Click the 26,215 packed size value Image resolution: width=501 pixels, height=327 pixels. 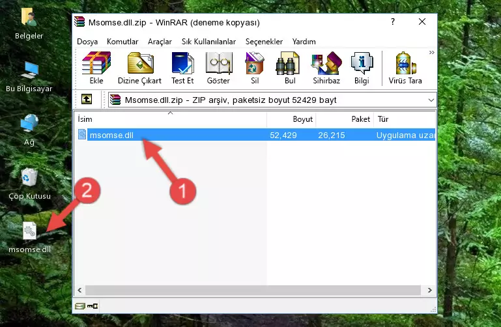332,135
